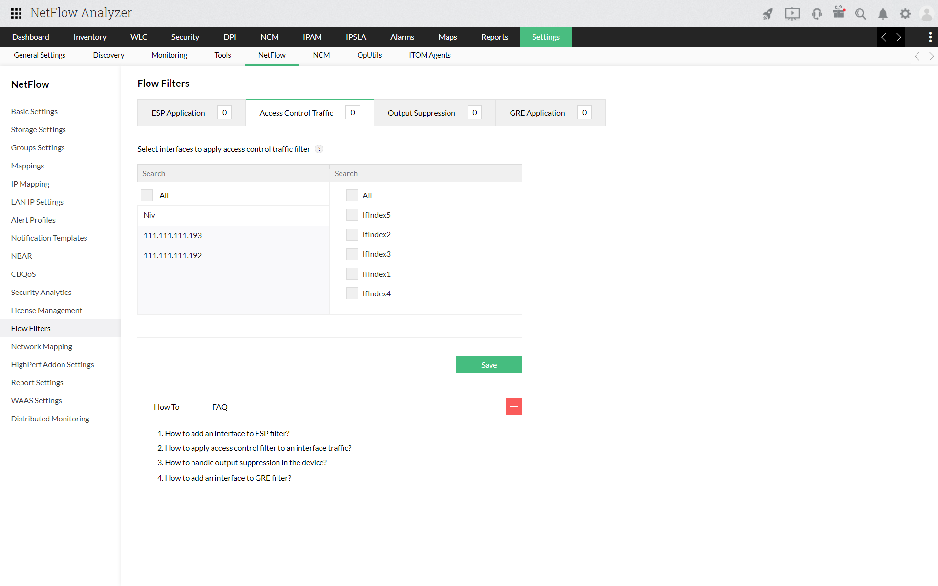
Task: Open the gift box what's-new icon
Action: coord(839,13)
